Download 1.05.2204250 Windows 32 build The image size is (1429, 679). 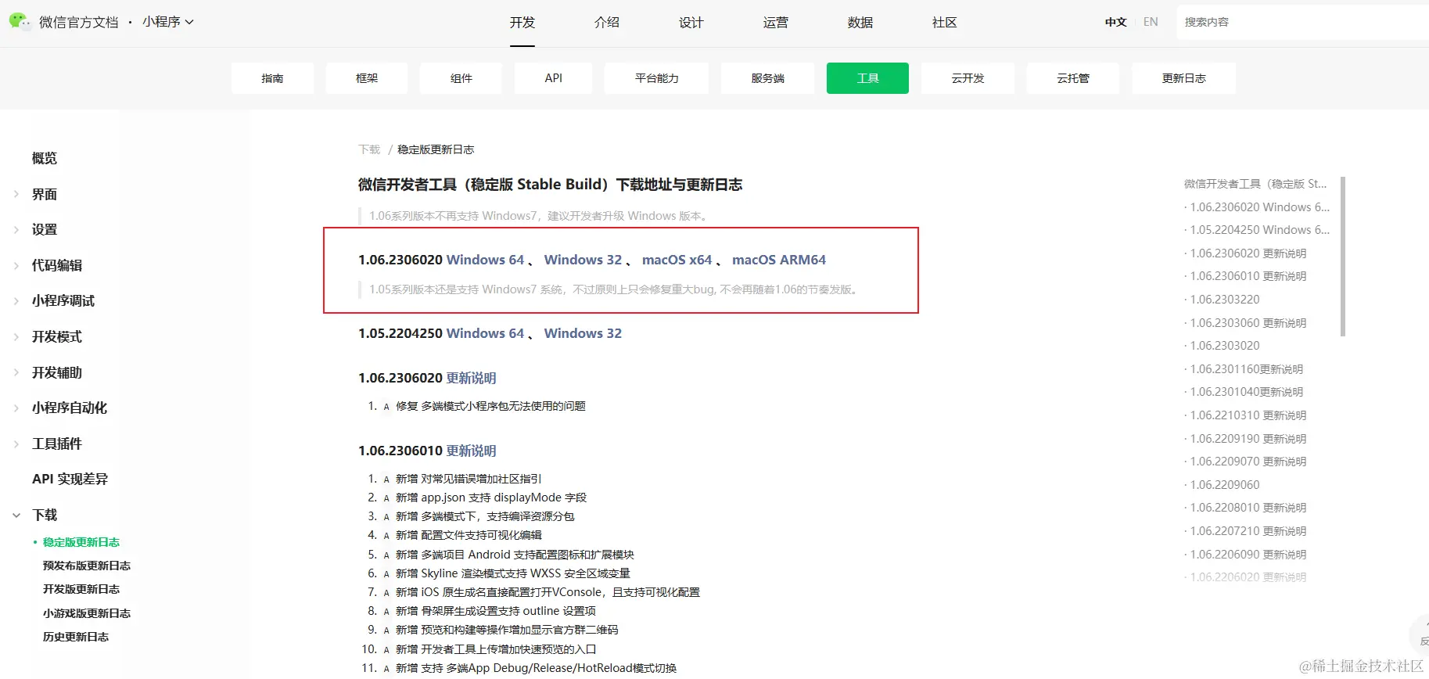click(583, 333)
